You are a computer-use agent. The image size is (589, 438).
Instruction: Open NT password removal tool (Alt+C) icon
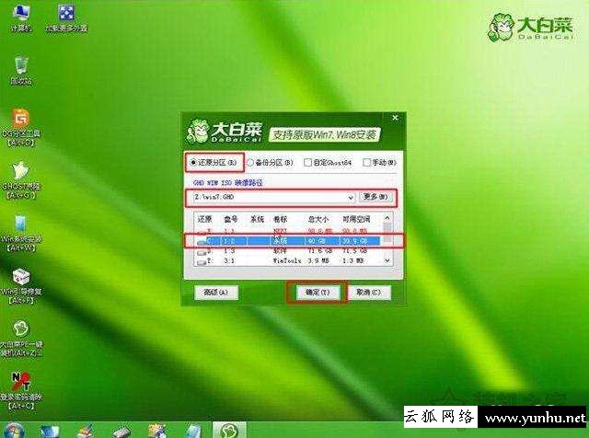coord(21,391)
